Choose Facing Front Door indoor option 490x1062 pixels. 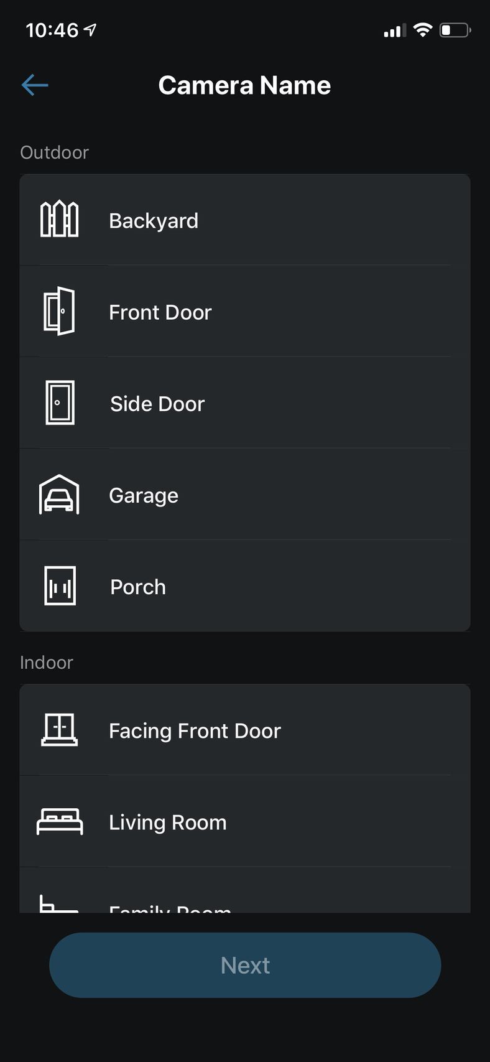tap(245, 730)
